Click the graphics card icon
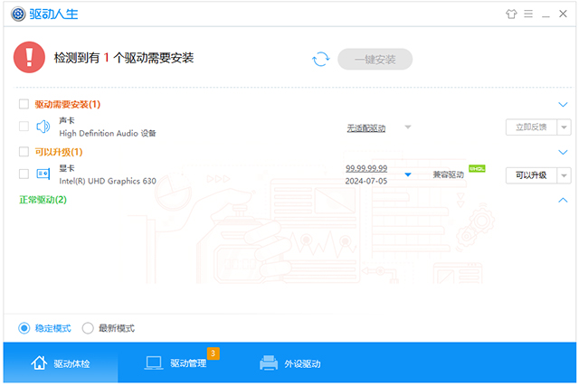 point(43,174)
